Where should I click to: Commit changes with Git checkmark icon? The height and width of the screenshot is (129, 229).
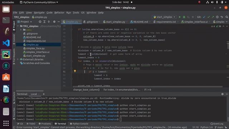point(209,17)
